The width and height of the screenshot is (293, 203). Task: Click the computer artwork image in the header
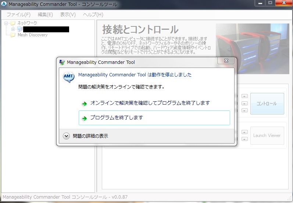pyautogui.click(x=252, y=48)
